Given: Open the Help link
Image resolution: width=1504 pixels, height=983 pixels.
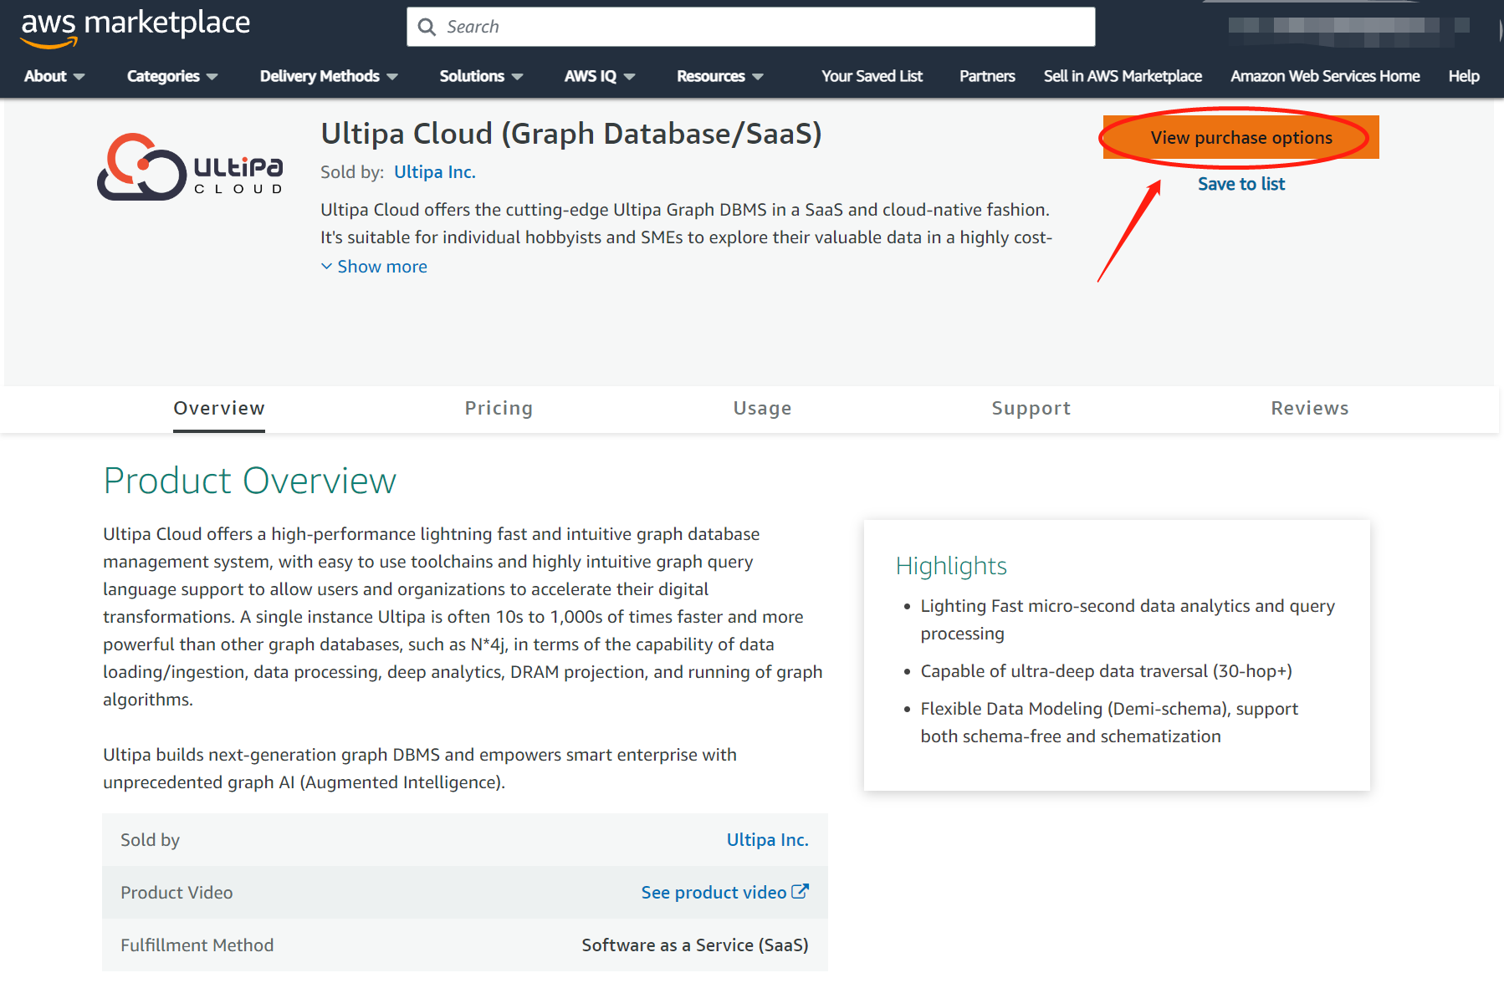Looking at the screenshot, I should pos(1464,76).
